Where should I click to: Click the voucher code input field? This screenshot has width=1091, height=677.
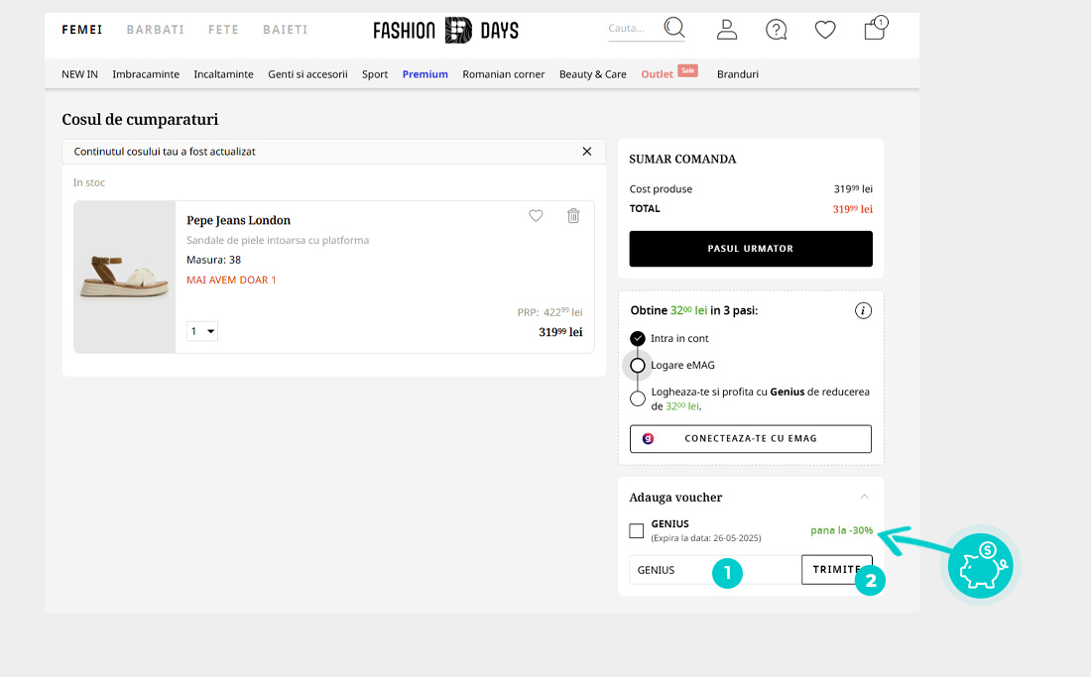pos(715,569)
